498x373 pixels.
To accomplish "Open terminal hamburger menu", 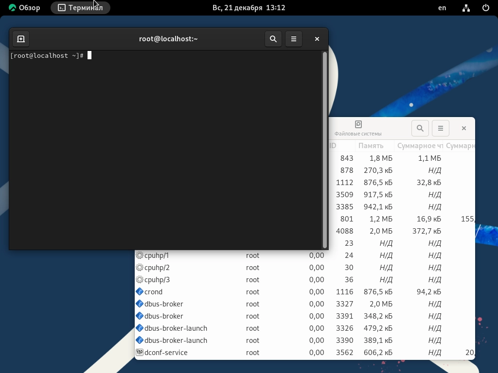I will click(x=293, y=39).
